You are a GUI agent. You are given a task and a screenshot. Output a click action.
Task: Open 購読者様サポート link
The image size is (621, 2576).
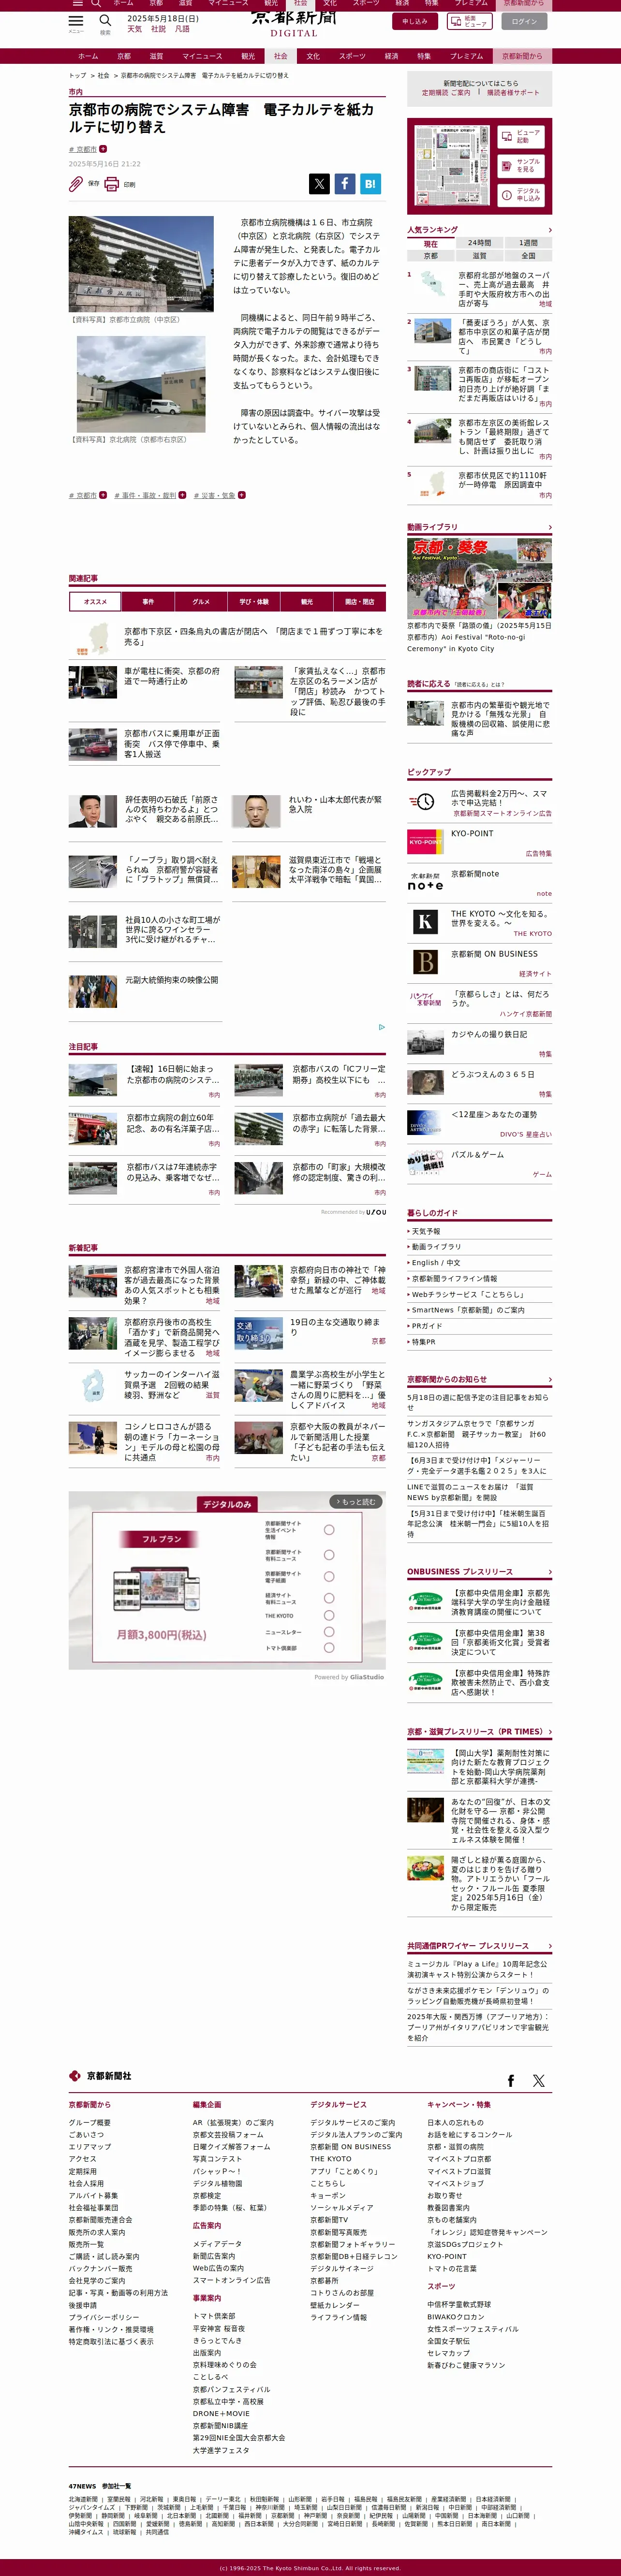(513, 92)
